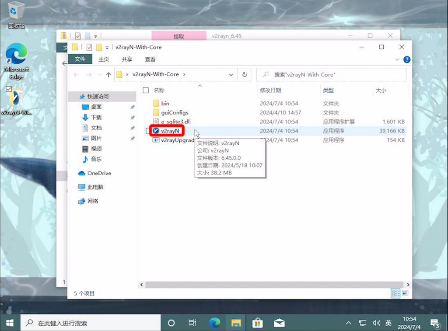Sort files by 名称 column
This screenshot has height=331, width=448.
coord(159,90)
